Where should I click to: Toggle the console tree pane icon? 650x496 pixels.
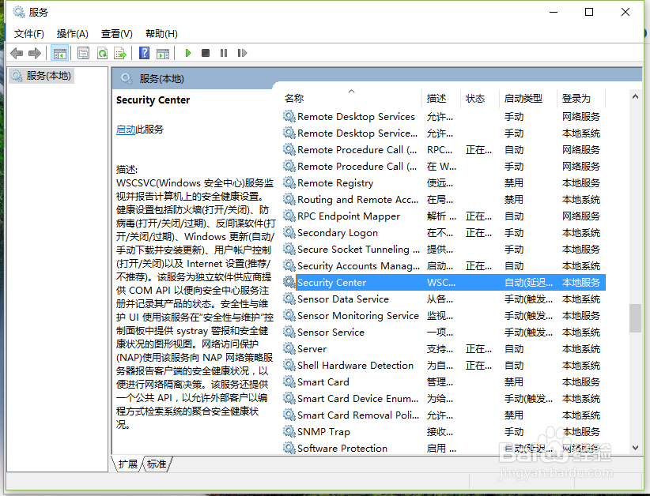(x=60, y=53)
